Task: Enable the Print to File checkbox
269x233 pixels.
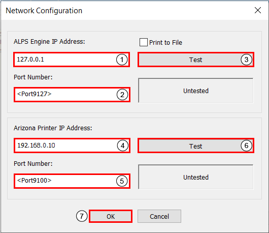Action: click(144, 42)
